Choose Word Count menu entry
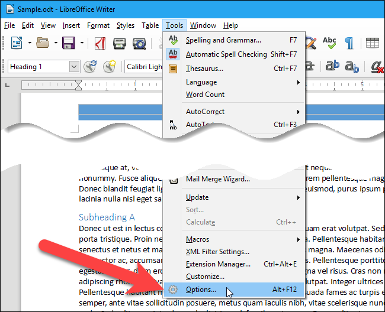The height and width of the screenshot is (312, 385). coord(234,95)
